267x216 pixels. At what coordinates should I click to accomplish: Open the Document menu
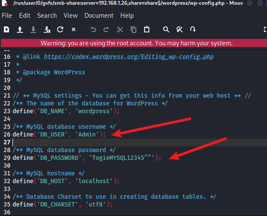tap(99, 16)
